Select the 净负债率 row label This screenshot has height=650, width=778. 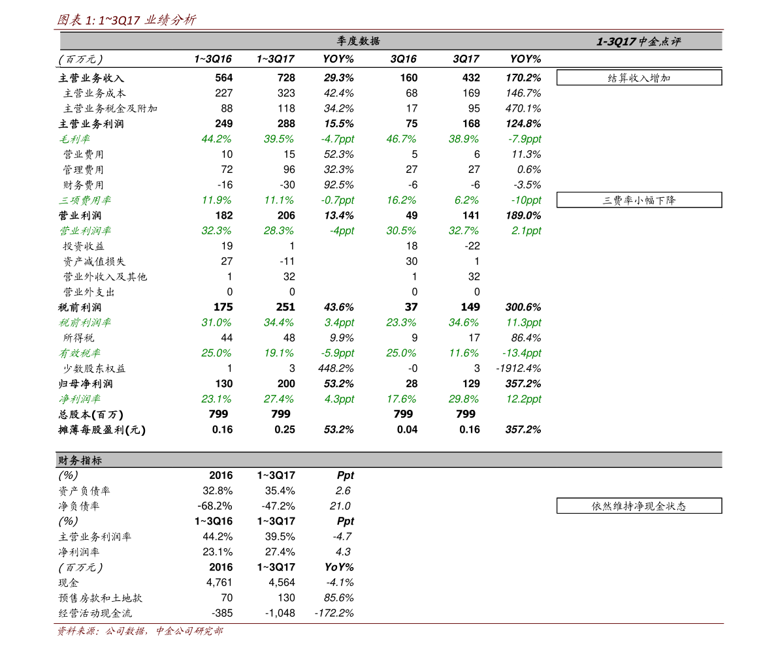click(79, 506)
